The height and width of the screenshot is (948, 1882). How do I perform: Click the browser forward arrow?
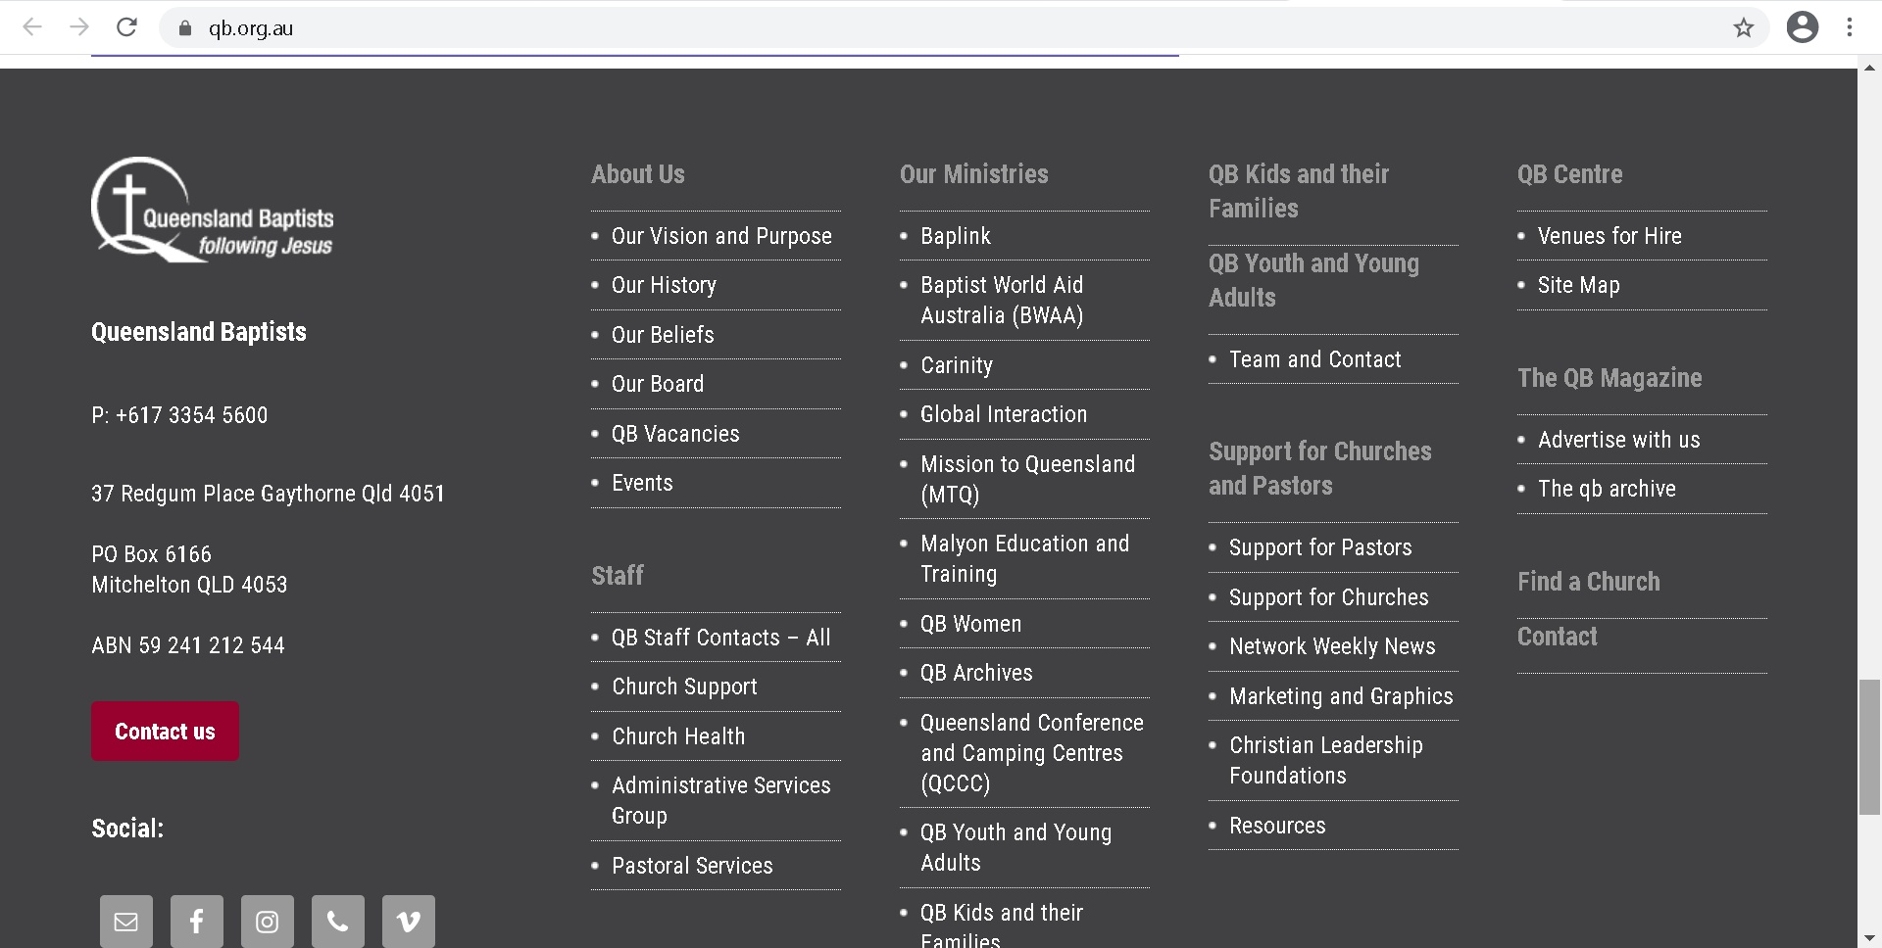[79, 27]
